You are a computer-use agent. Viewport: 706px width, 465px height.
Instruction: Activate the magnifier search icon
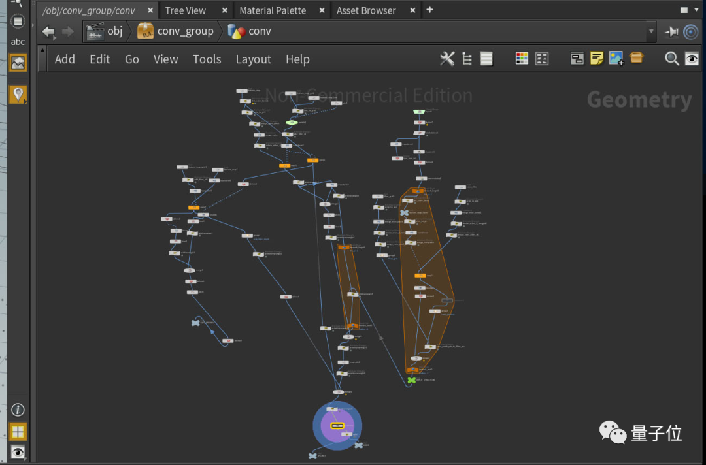coord(672,58)
